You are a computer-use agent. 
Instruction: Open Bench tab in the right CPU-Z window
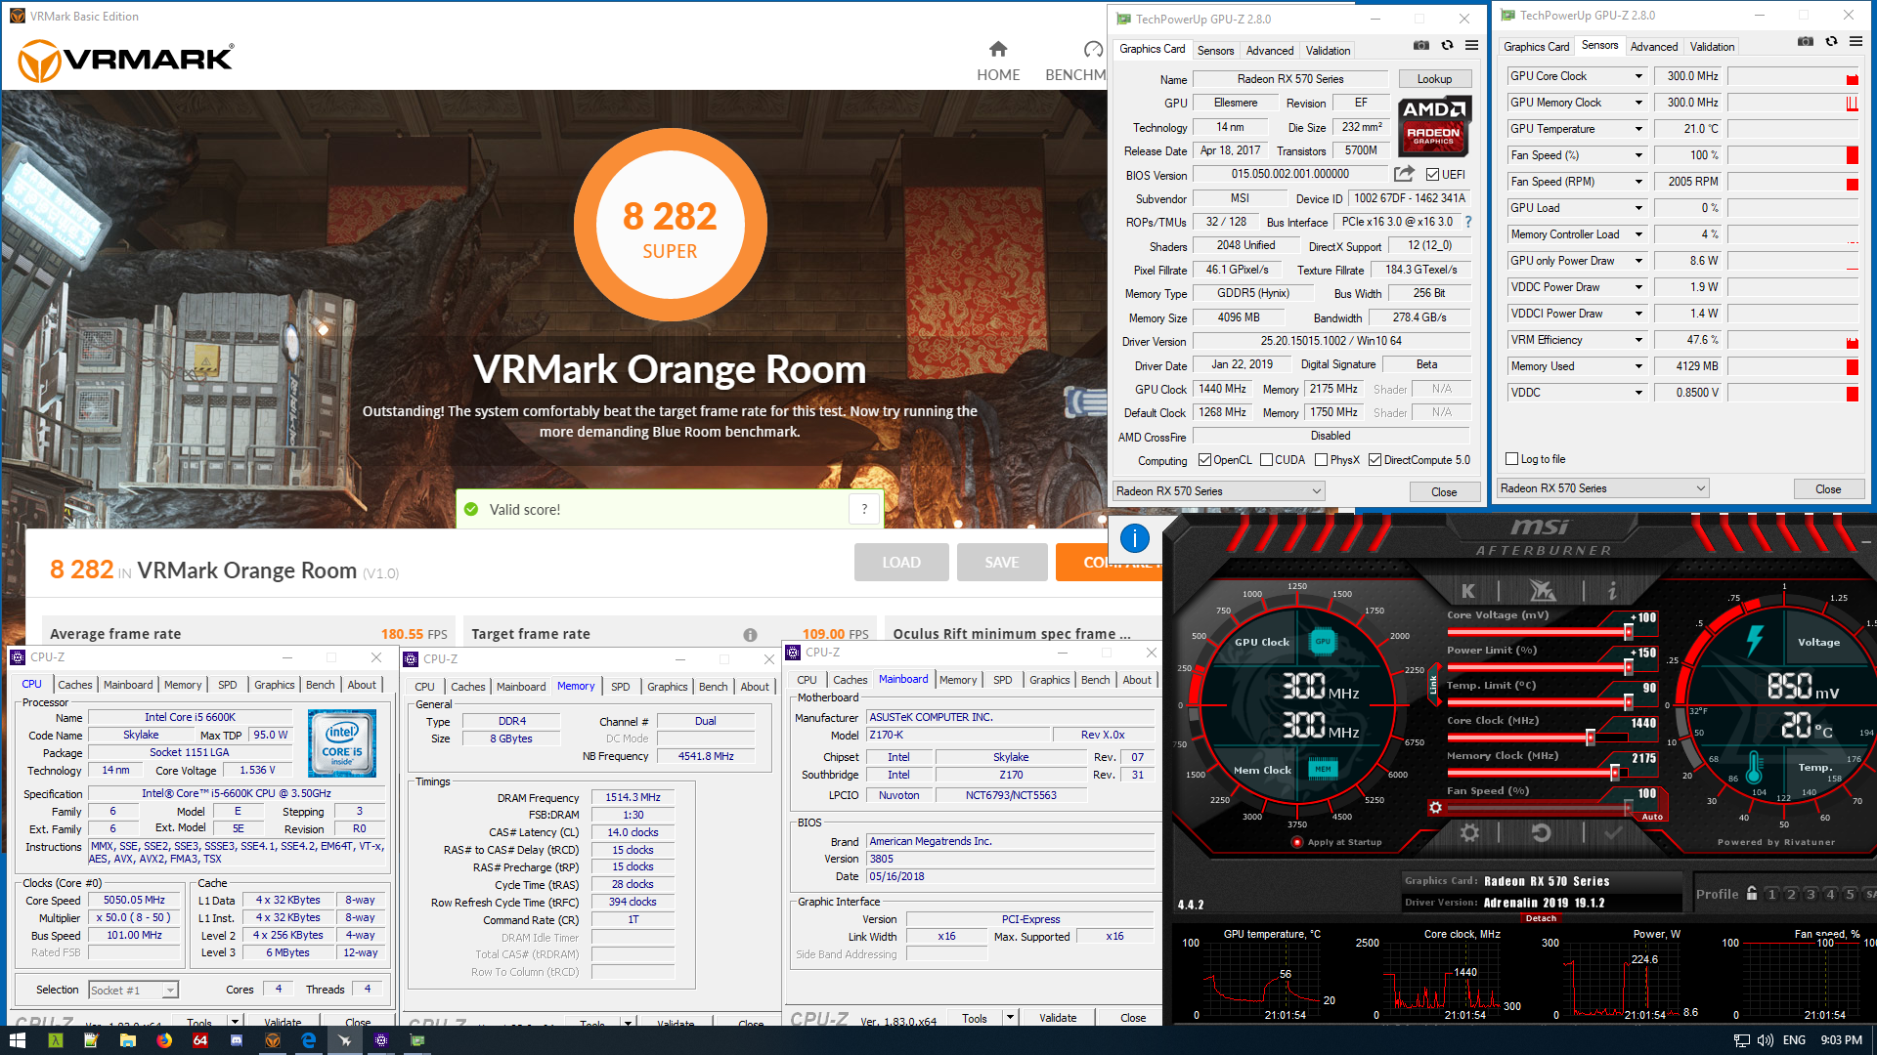pos(1095,680)
